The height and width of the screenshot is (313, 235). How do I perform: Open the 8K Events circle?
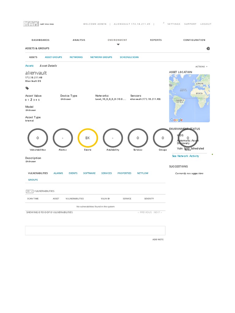(88, 138)
